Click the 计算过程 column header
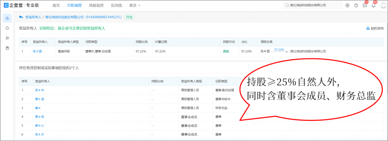The image size is (388, 141). [x=161, y=42]
